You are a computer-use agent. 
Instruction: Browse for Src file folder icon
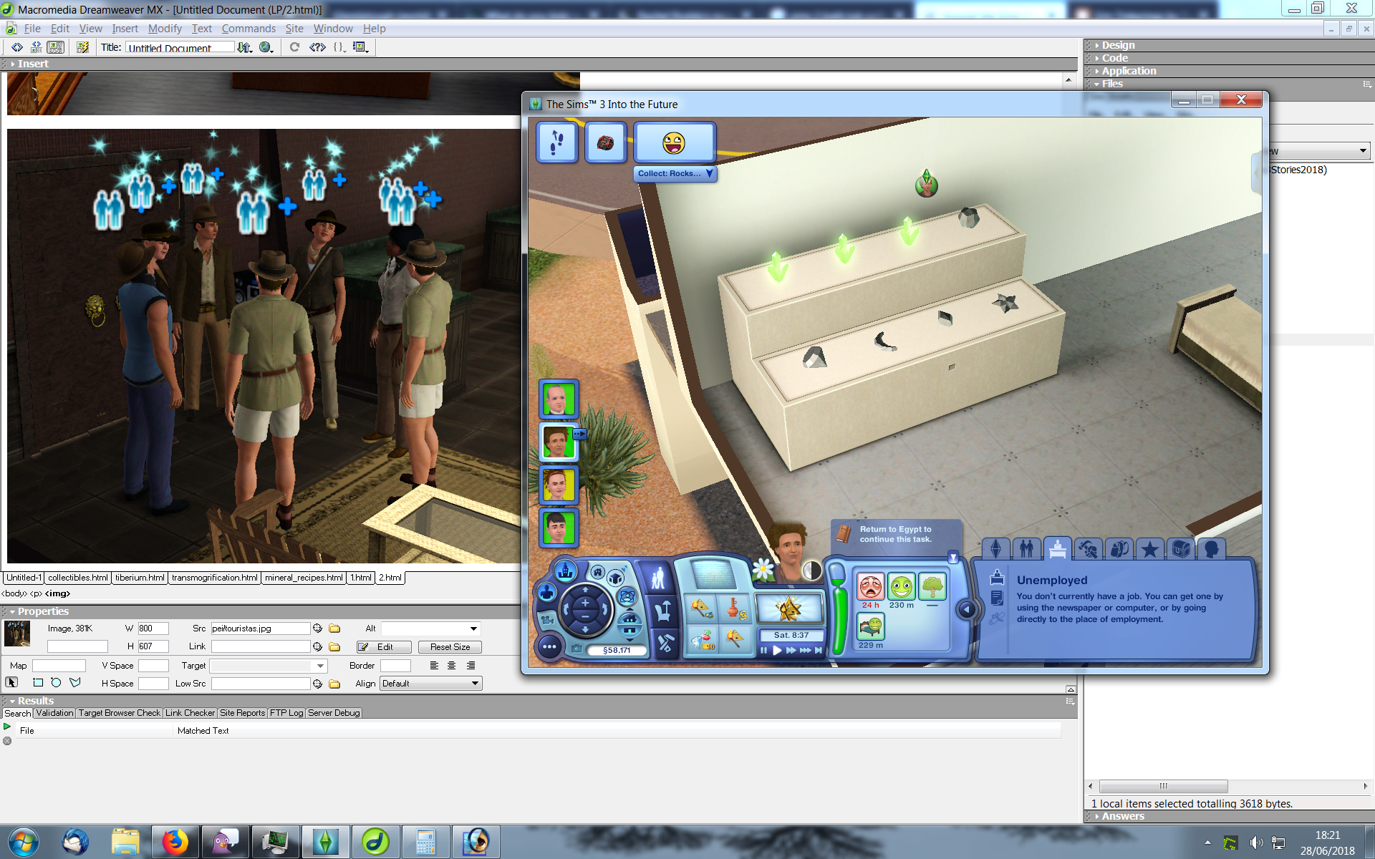[334, 629]
